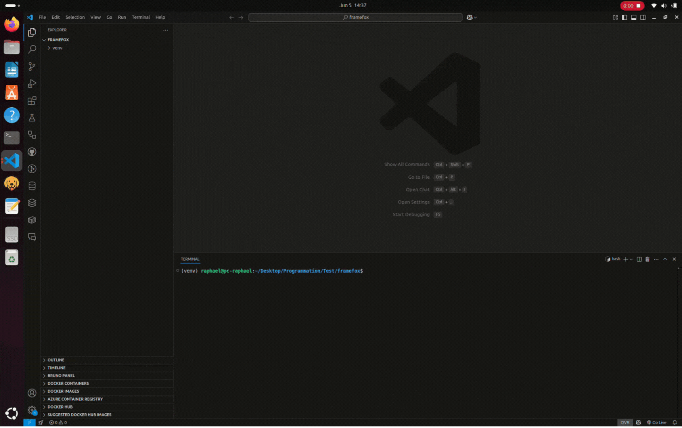
Task: Toggle bottom panel visibility
Action: (x=634, y=17)
